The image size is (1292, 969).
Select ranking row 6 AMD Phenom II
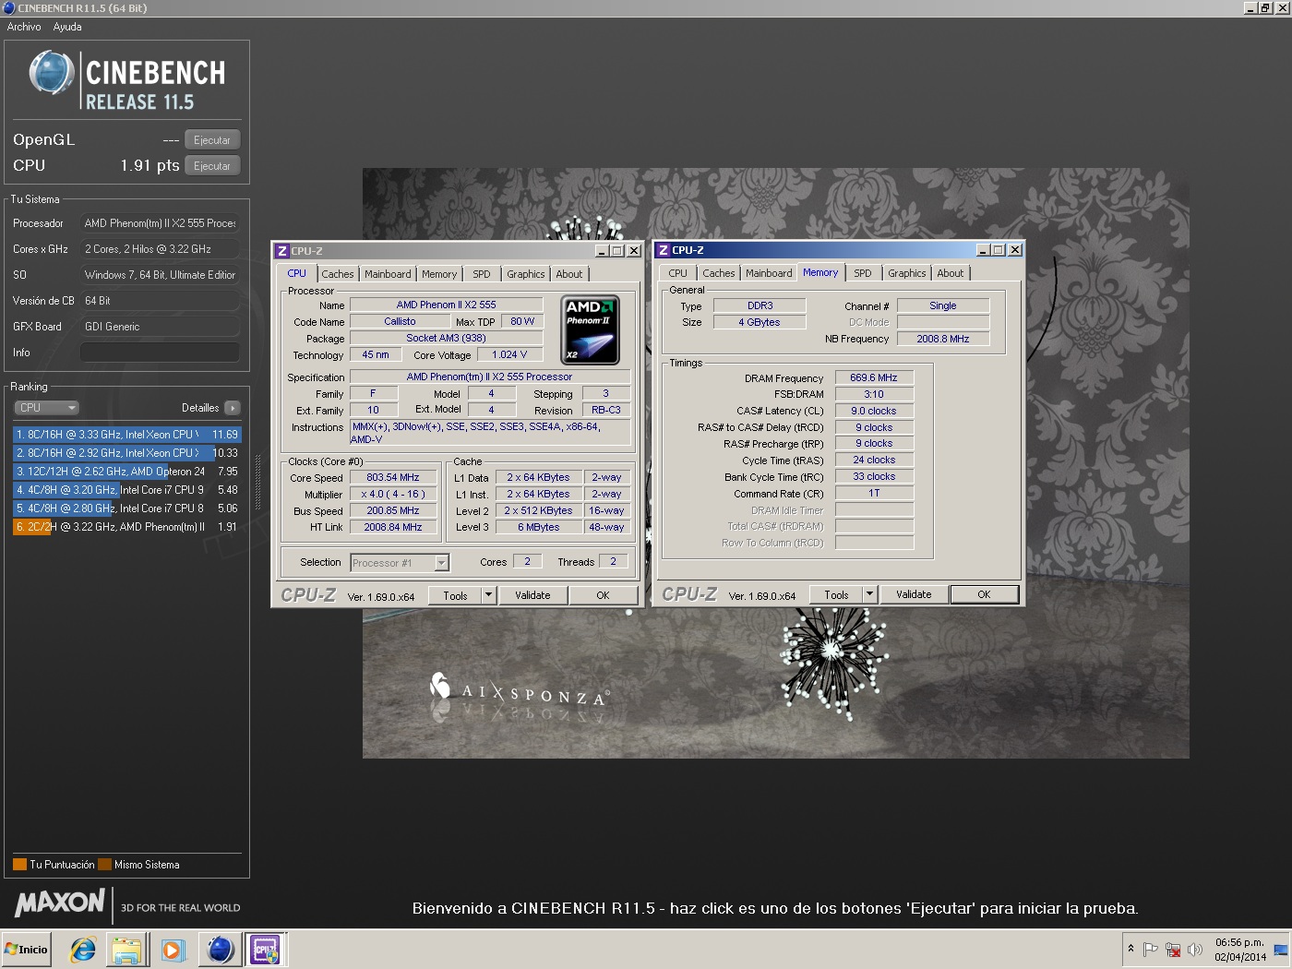(x=127, y=526)
